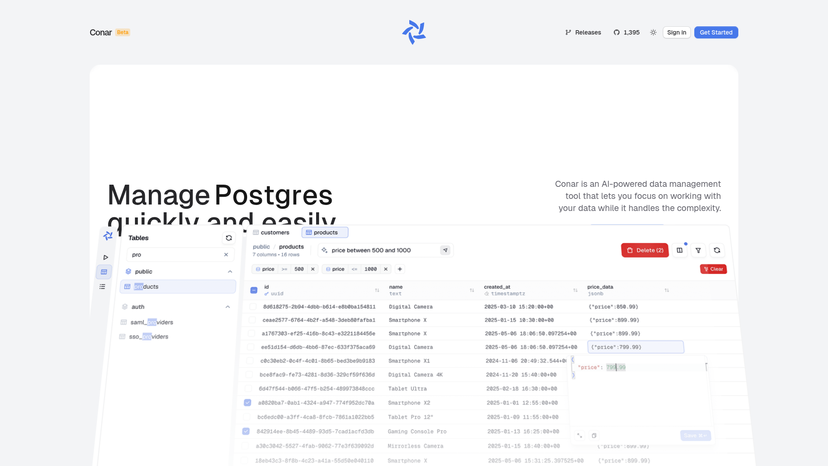Click the 500 value in the price filter

point(299,269)
